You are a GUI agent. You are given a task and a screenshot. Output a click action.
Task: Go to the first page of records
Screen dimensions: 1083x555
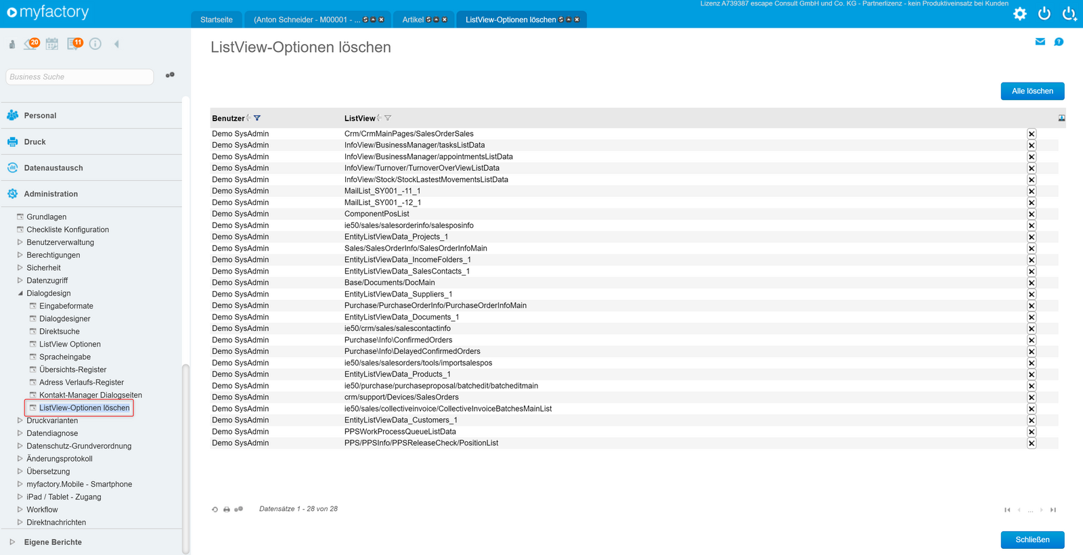(1007, 510)
